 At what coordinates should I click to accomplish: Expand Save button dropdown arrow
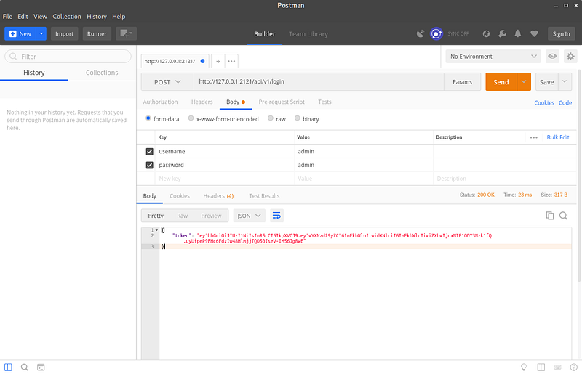coord(565,82)
